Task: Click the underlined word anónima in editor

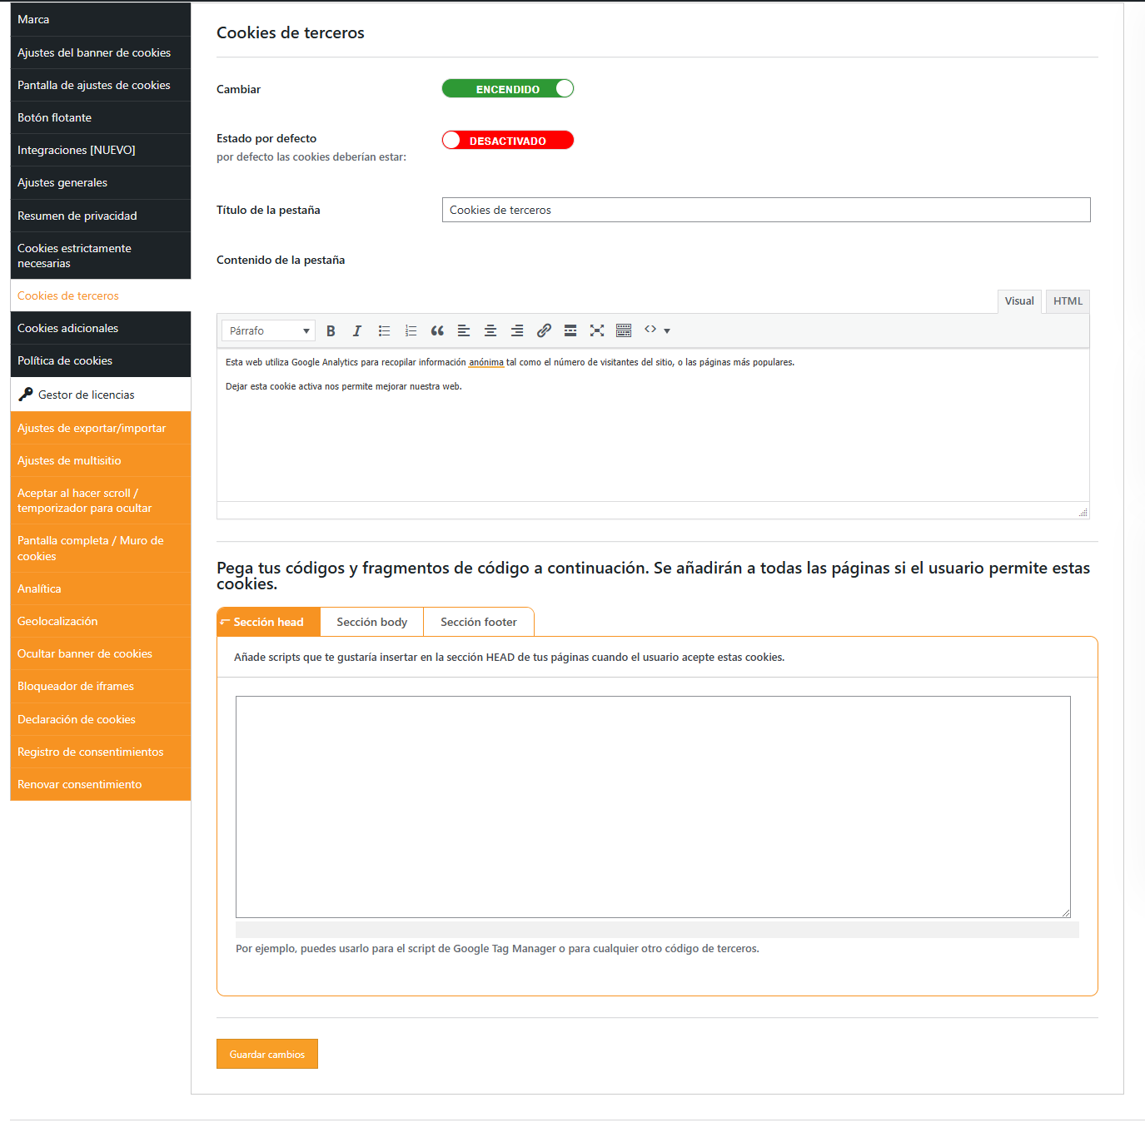Action: coord(486,362)
